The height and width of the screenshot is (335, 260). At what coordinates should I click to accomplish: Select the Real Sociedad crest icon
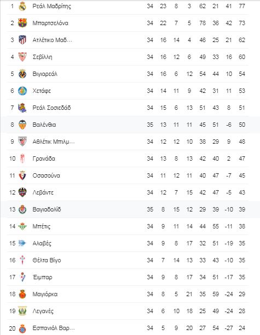tap(22, 108)
